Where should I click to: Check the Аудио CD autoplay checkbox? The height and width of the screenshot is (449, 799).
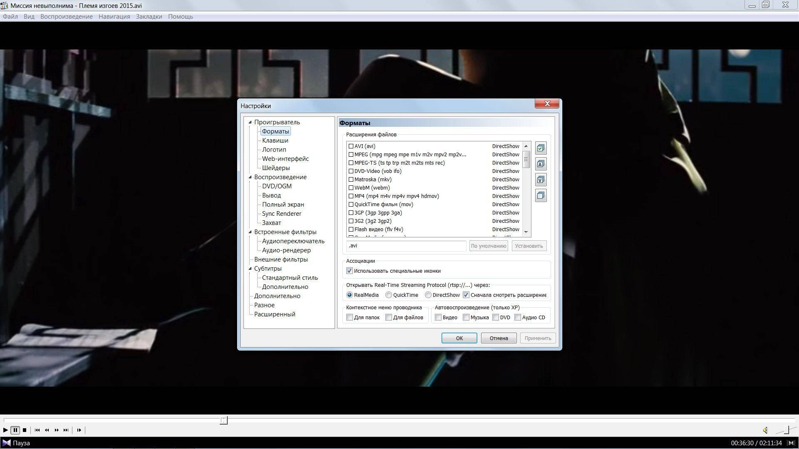coord(518,318)
